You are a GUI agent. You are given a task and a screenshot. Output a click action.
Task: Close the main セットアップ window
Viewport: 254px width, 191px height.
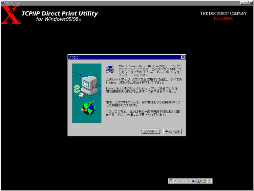250,3
